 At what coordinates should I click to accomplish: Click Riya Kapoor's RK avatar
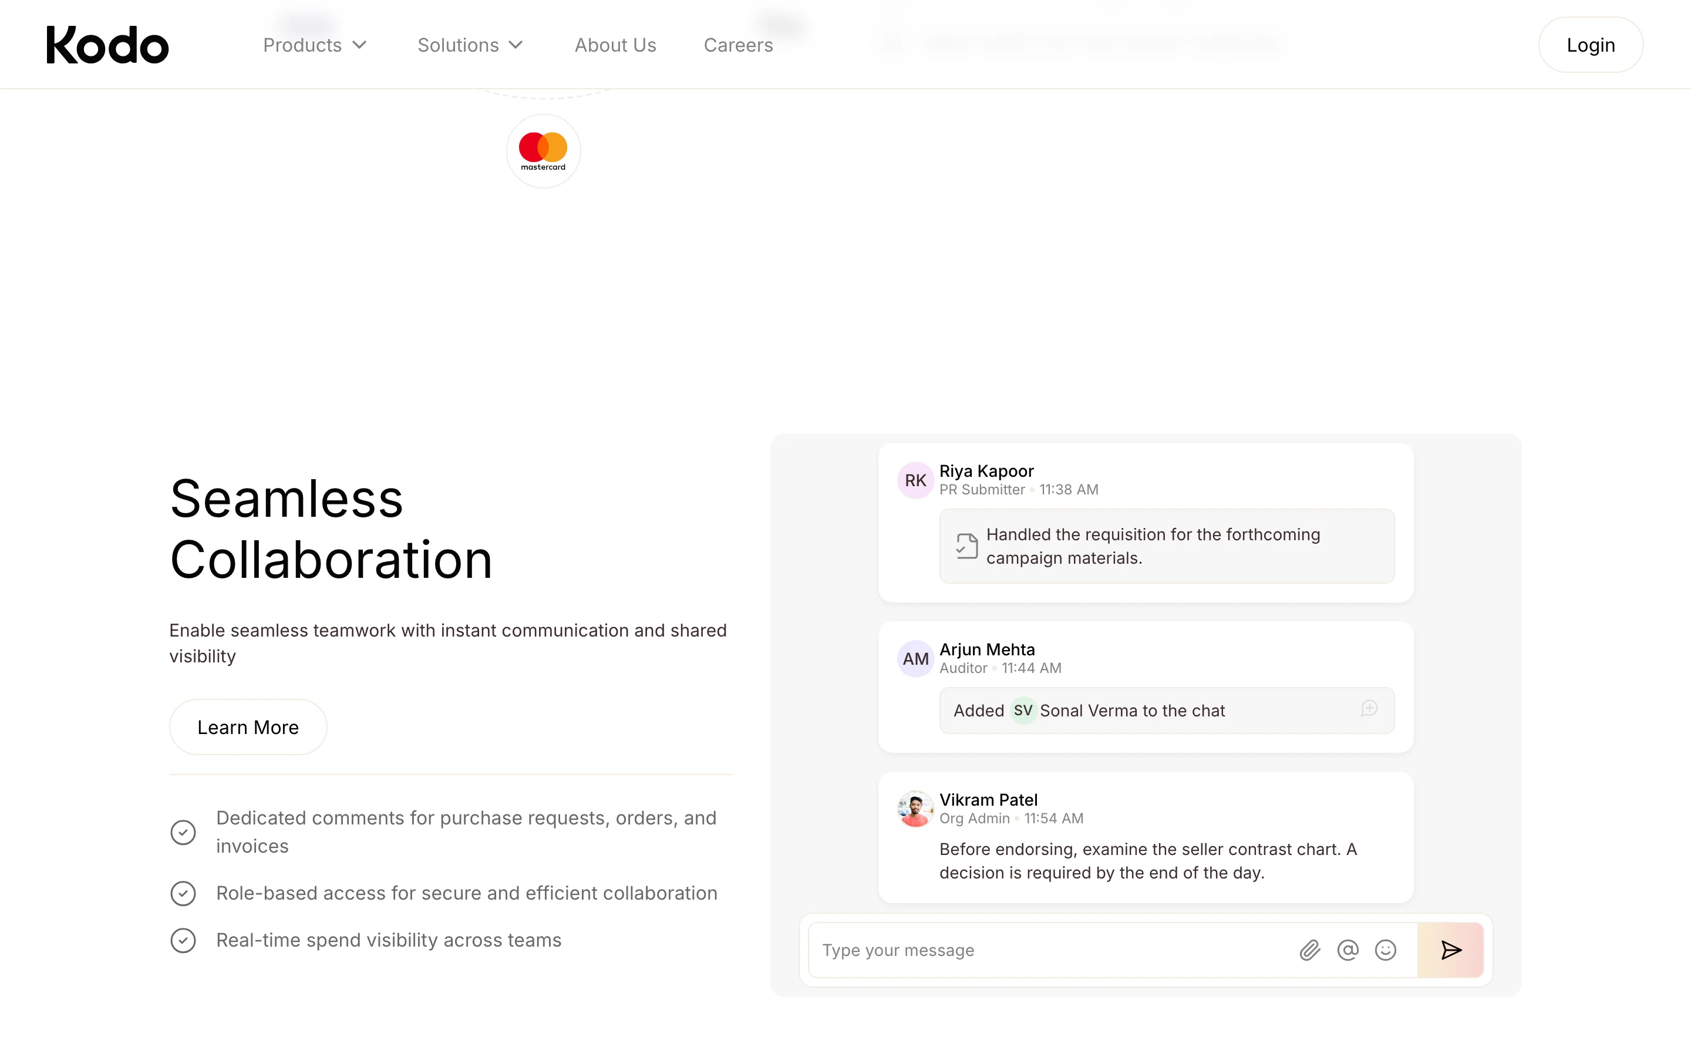(x=915, y=480)
